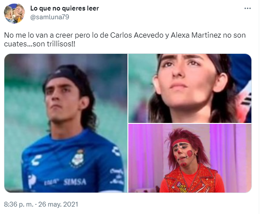
Task: Open the three-dot more options menu
Action: [247, 8]
